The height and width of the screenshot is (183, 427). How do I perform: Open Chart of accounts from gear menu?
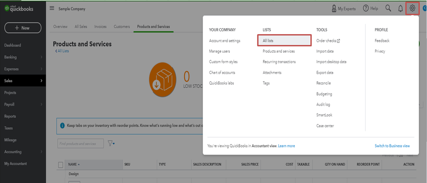point(222,73)
